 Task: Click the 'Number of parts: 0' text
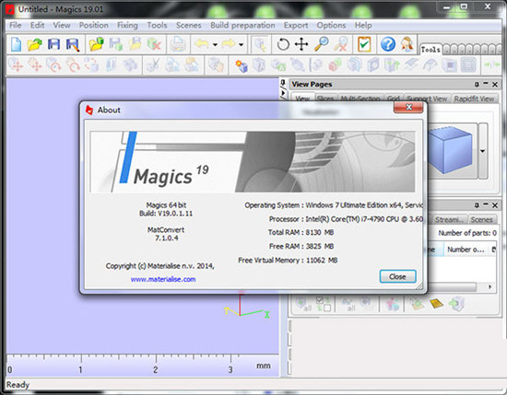pyautogui.click(x=467, y=233)
